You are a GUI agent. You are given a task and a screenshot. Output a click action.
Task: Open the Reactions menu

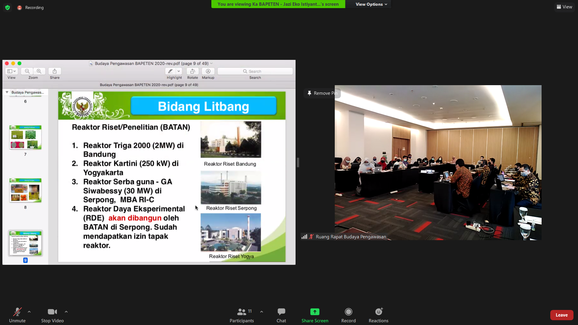coord(378,315)
